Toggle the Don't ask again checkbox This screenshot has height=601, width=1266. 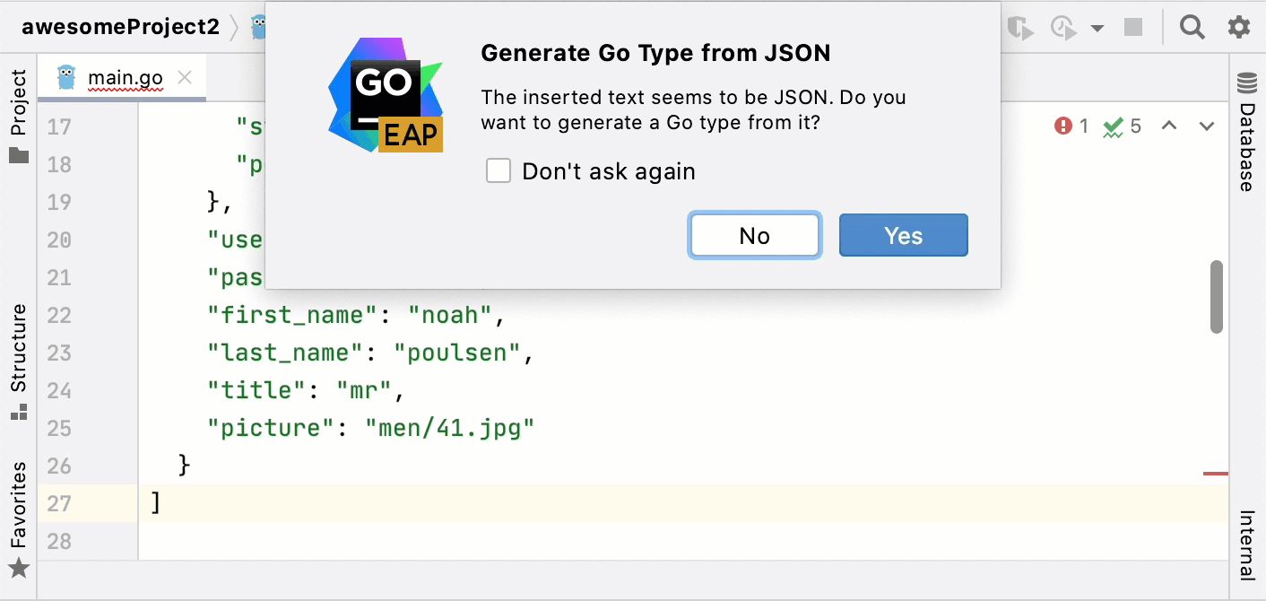pos(499,170)
